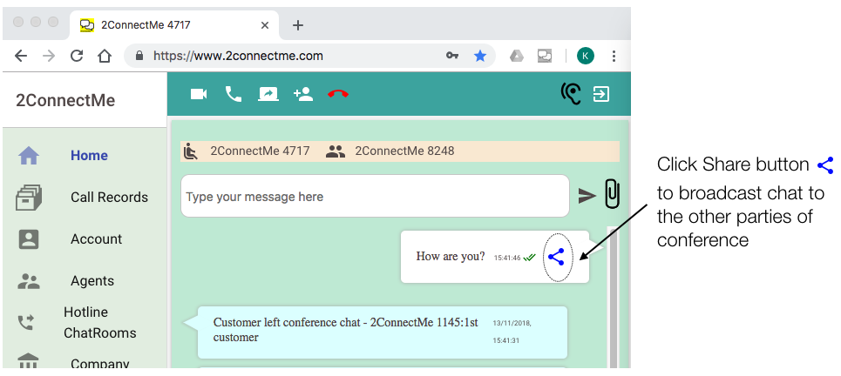
Task: Click participant name 2ConnectMe 8248
Action: tap(404, 151)
